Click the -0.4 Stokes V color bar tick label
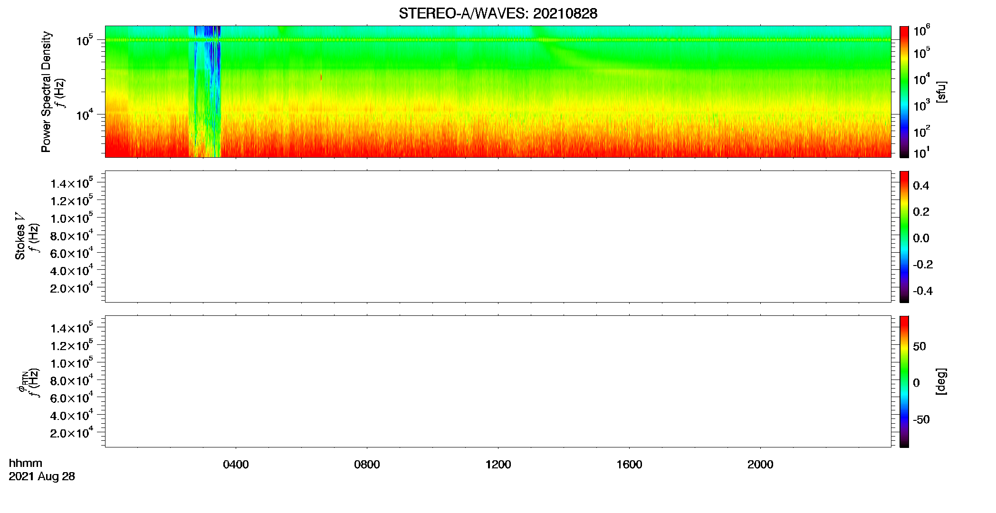This screenshot has width=996, height=513. click(923, 291)
